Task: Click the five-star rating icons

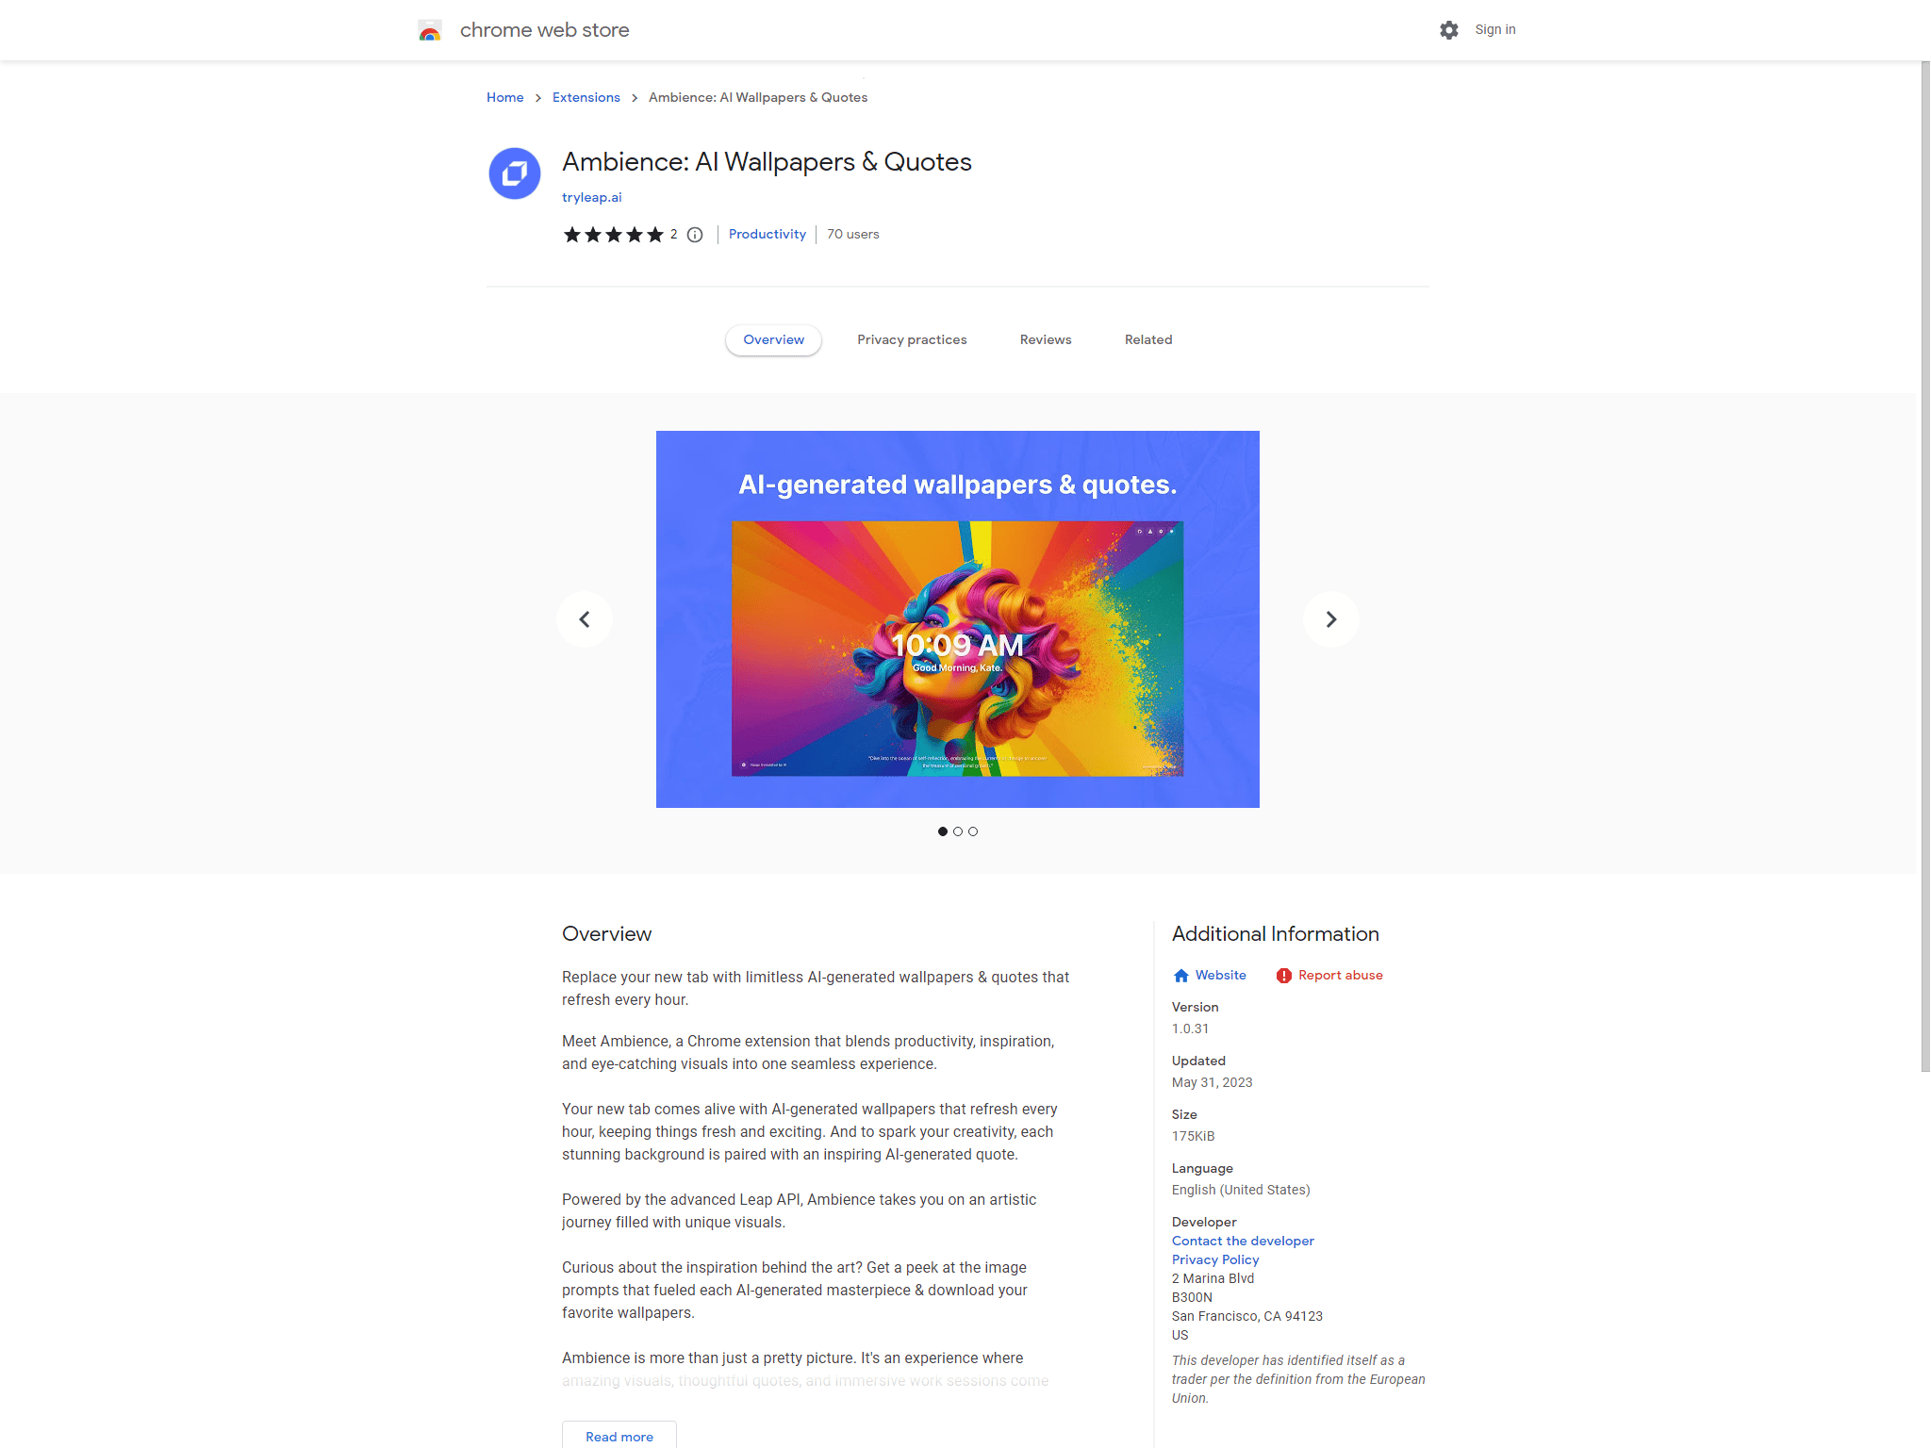Action: pos(614,235)
